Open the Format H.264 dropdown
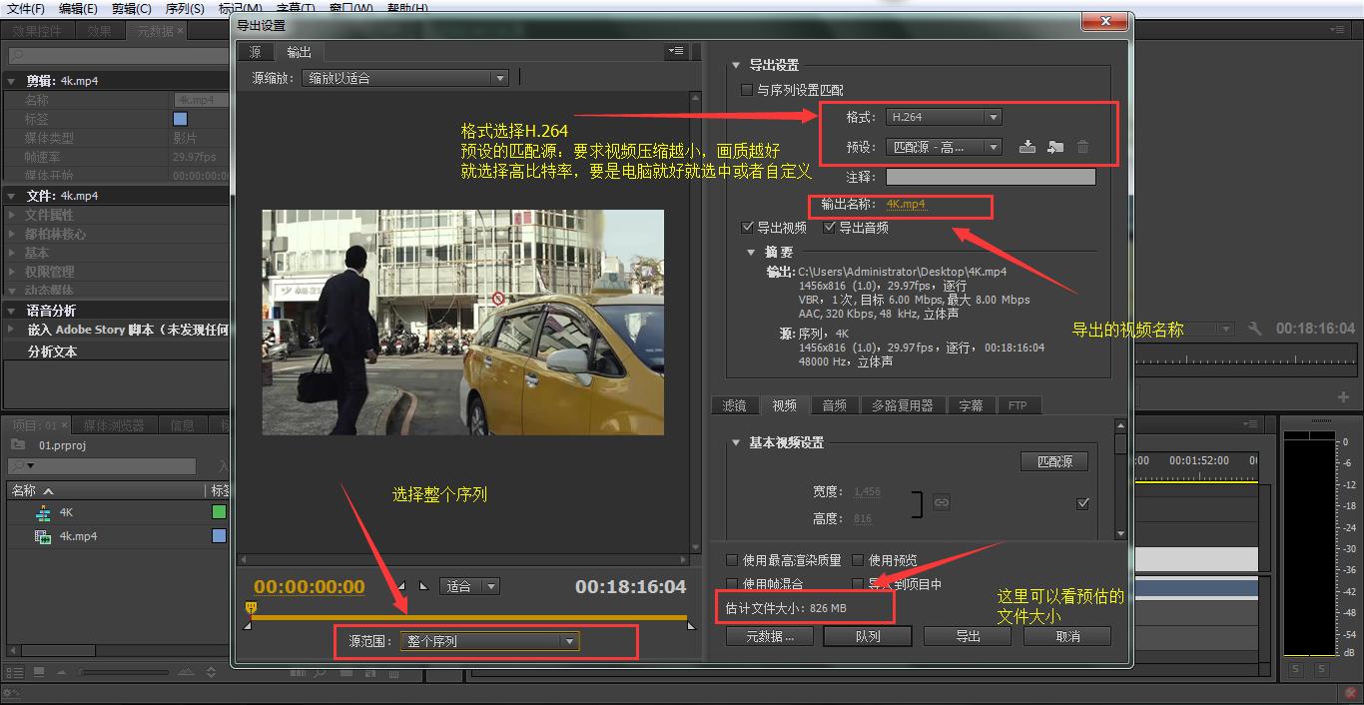Image resolution: width=1364 pixels, height=705 pixels. point(944,117)
